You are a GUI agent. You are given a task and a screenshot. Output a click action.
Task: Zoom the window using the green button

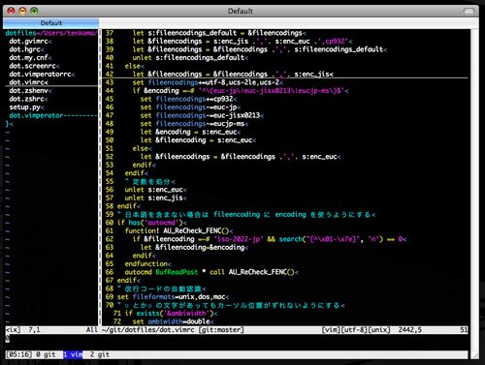coord(34,11)
